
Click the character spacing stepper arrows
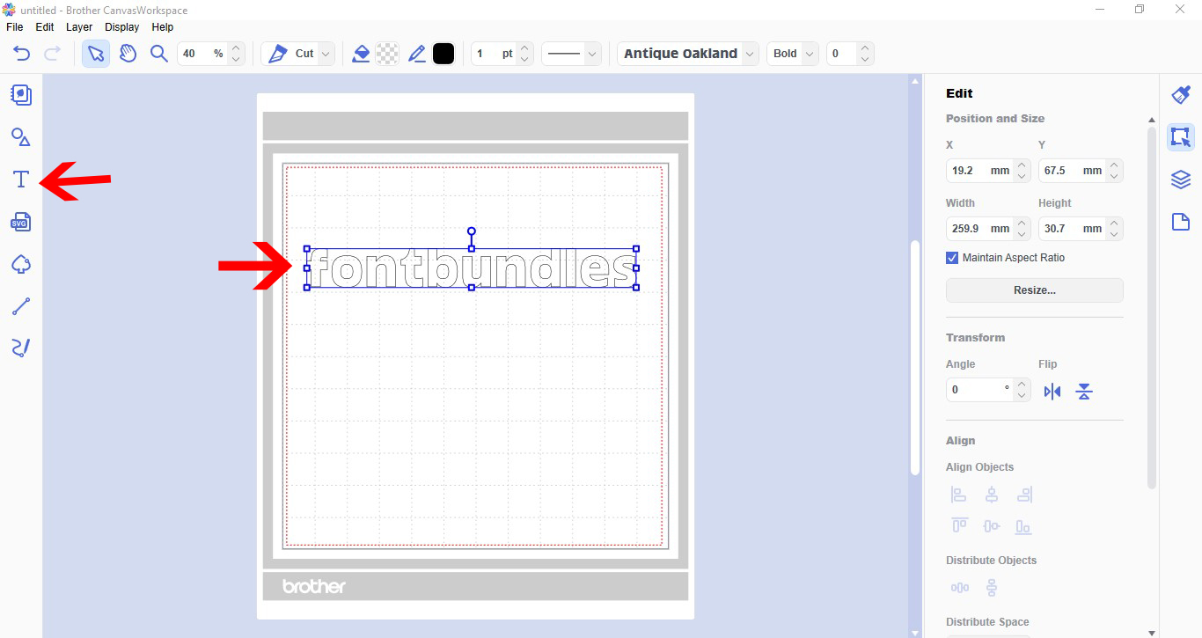click(865, 54)
